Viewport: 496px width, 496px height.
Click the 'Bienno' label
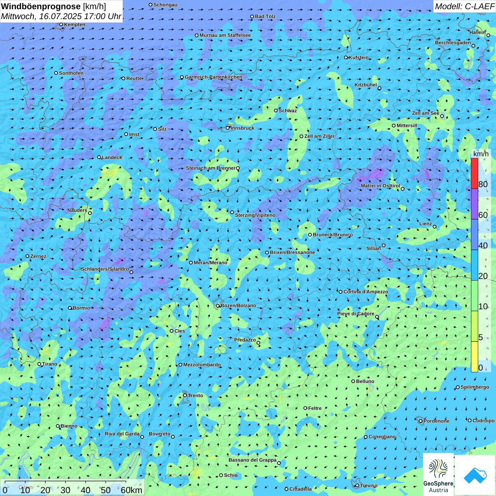click(x=69, y=426)
